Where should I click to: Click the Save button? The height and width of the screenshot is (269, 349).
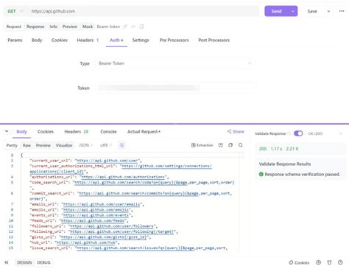pos(312,11)
